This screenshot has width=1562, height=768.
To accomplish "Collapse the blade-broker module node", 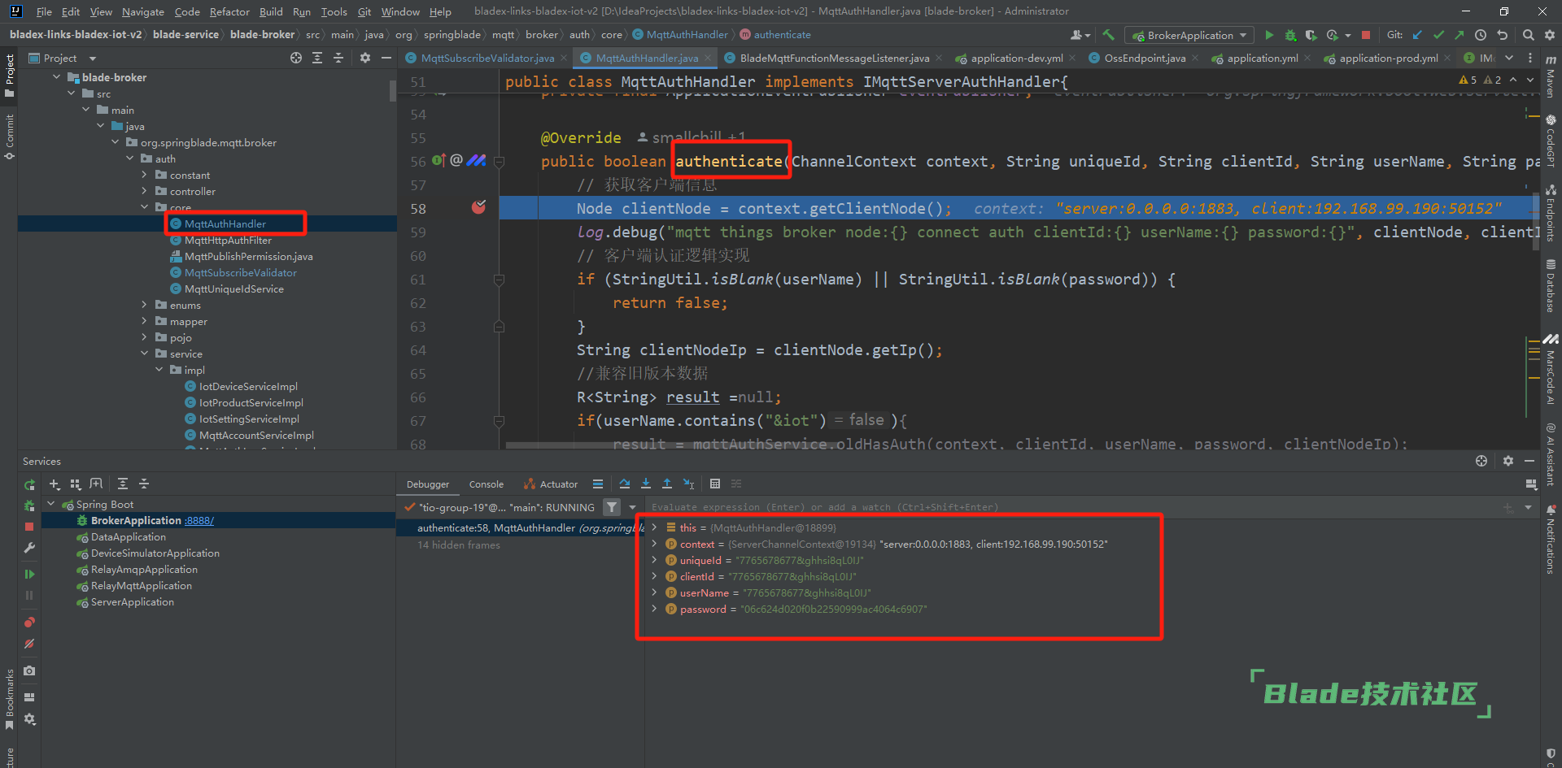I will (x=57, y=77).
